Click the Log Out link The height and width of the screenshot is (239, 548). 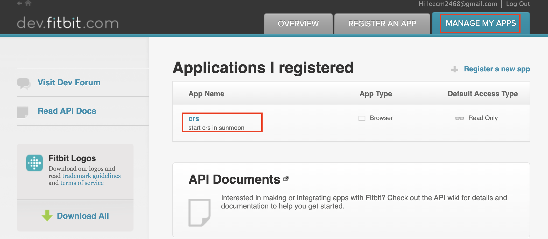pos(518,4)
